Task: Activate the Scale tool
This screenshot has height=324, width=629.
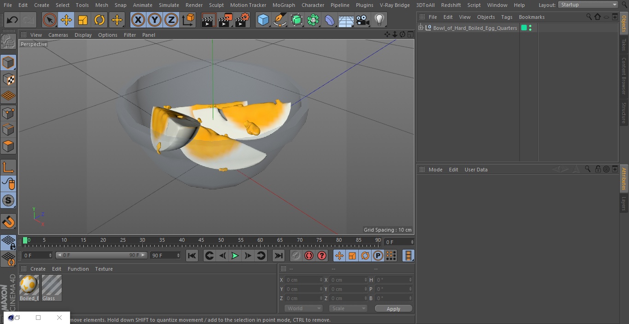Action: (83, 20)
